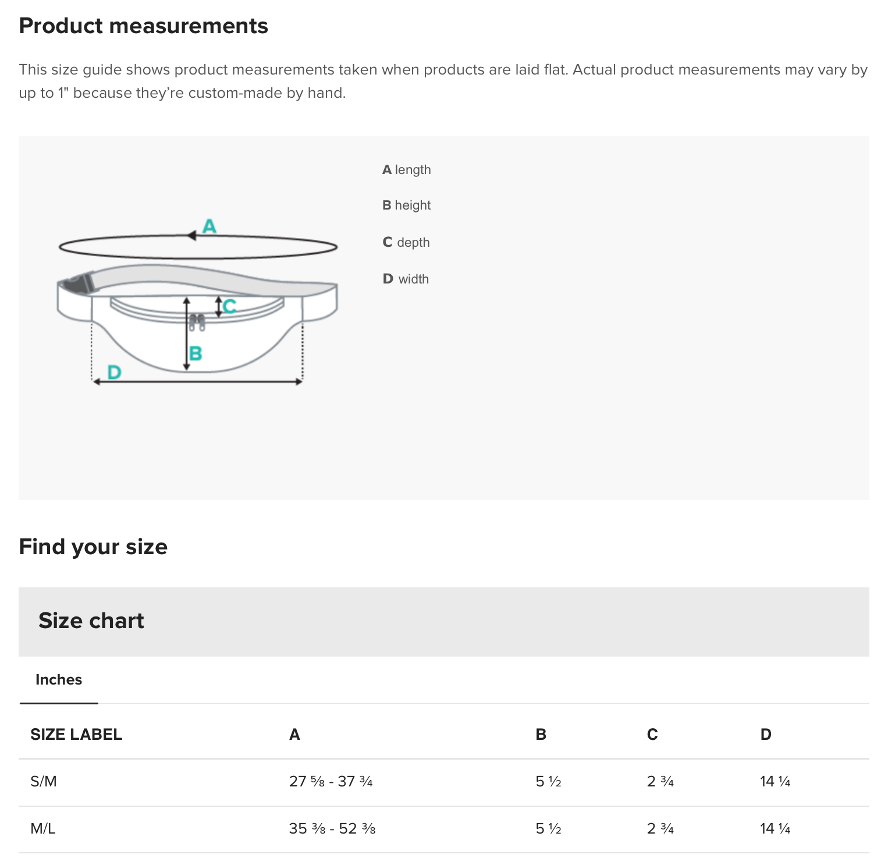Click the S/M length value 27 ⅝ - 37 ¾
881x865 pixels.
pyautogui.click(x=331, y=782)
